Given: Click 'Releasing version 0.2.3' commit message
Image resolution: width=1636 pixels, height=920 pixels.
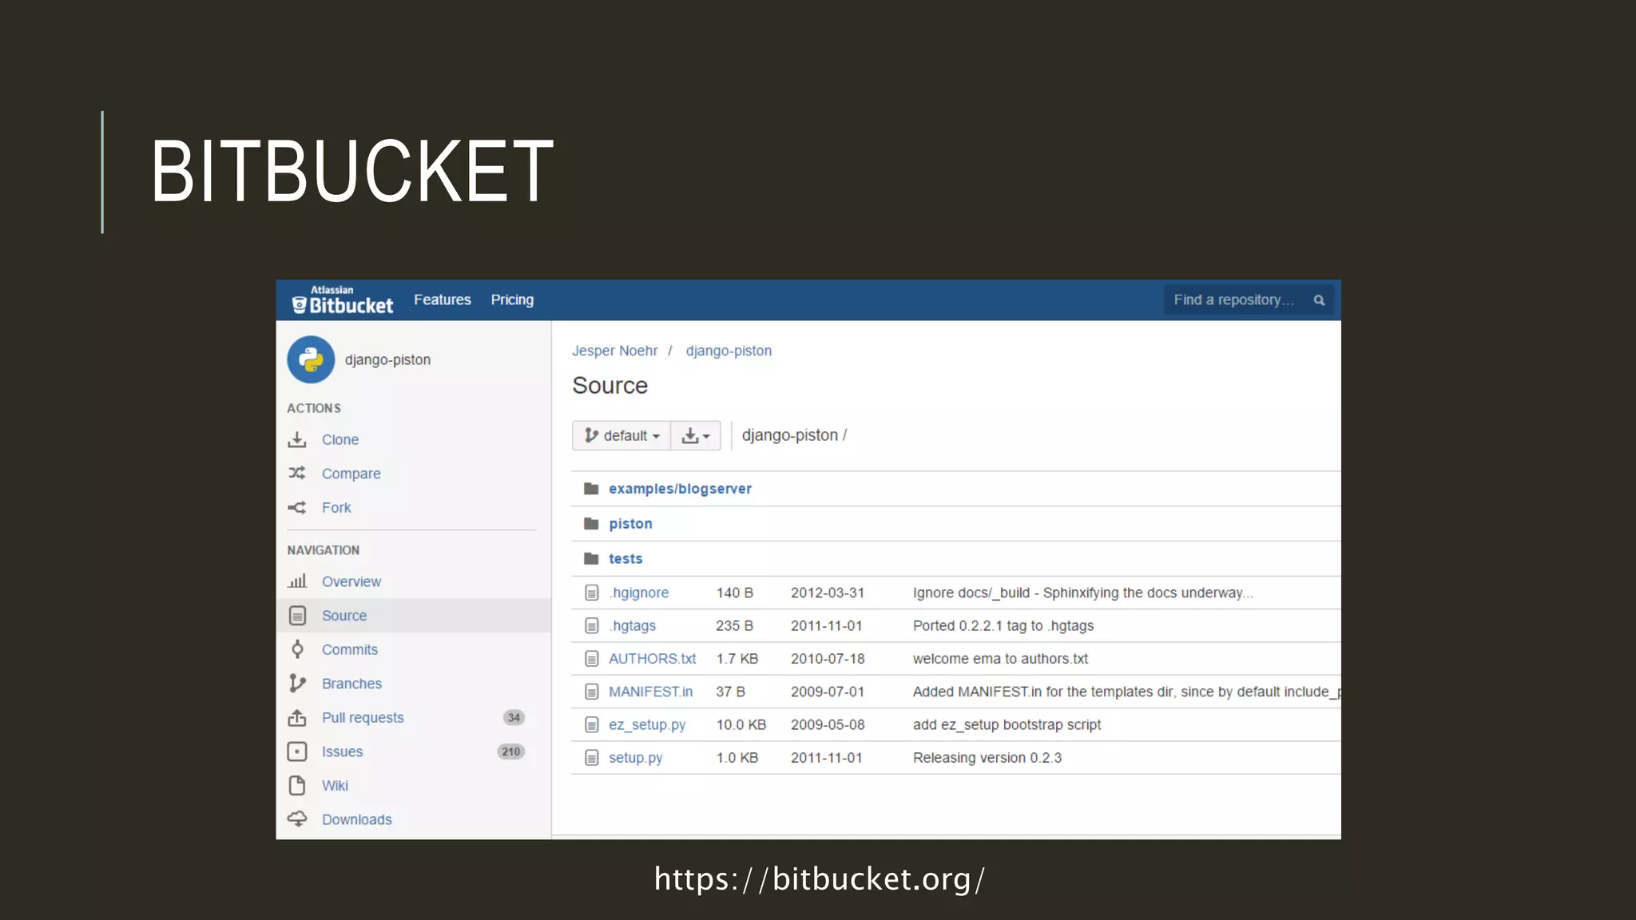Looking at the screenshot, I should [x=987, y=758].
